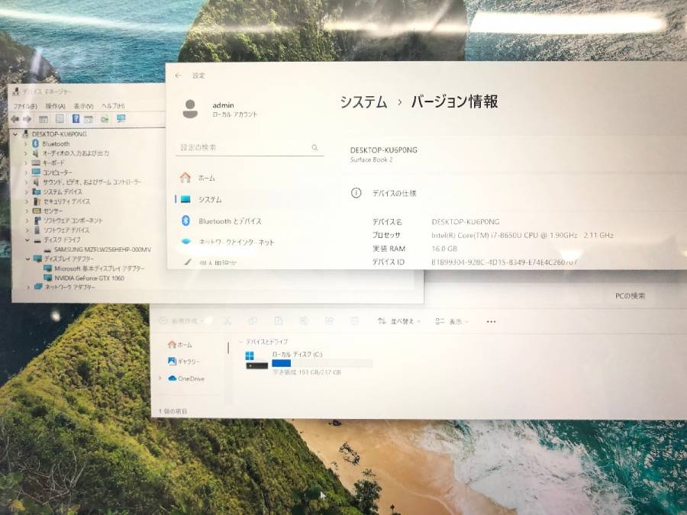The width and height of the screenshot is (687, 515).
Task: Click the copy icon in Explorer toolbar
Action: click(x=253, y=321)
